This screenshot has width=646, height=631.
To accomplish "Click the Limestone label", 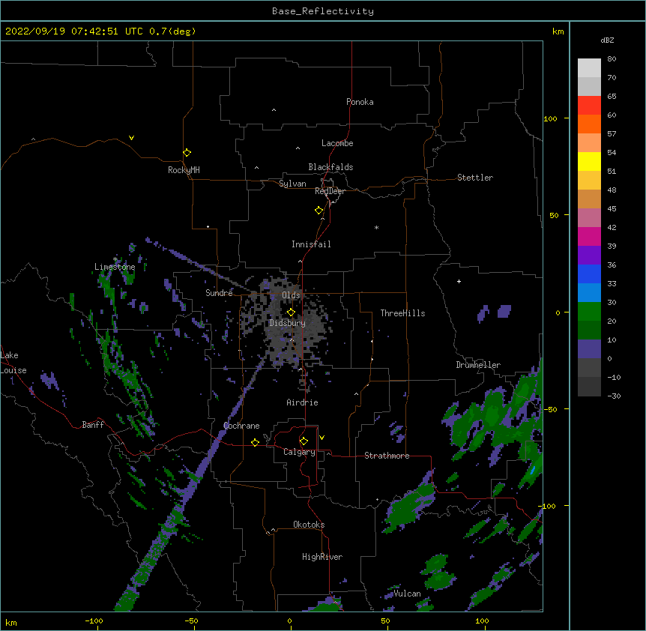I will click(115, 267).
